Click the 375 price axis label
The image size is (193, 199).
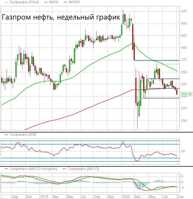(184, 60)
